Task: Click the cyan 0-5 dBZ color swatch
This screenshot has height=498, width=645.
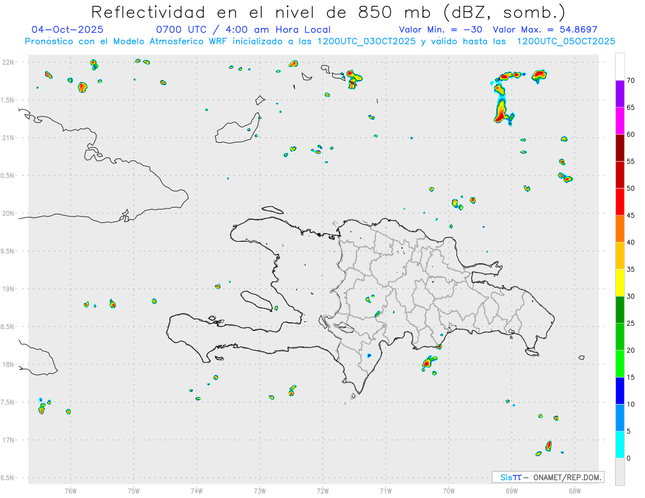Action: (x=620, y=445)
